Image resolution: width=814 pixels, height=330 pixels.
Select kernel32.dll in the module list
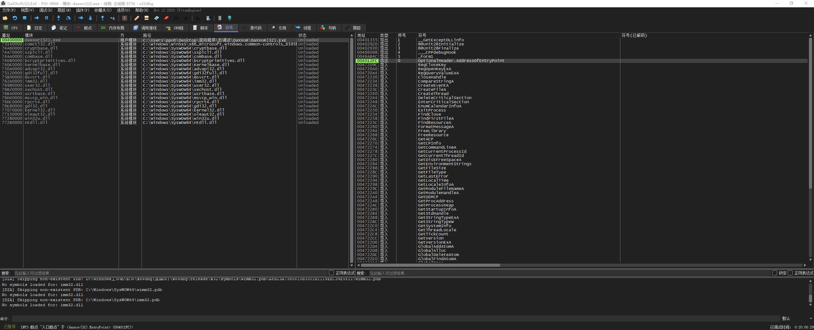pyautogui.click(x=40, y=110)
